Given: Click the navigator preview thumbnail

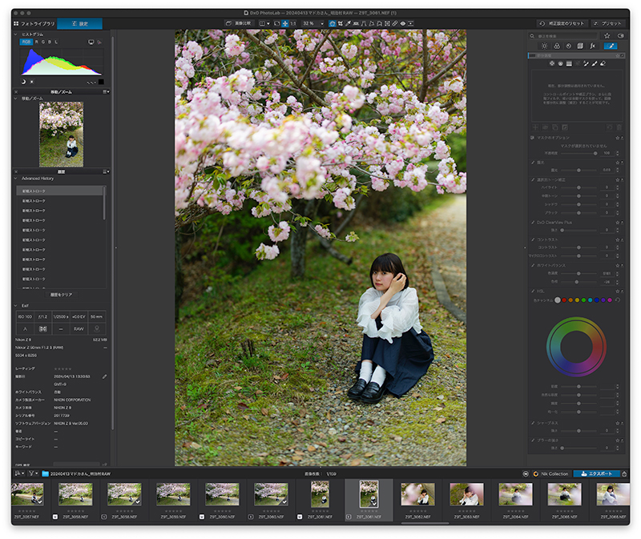Looking at the screenshot, I should pyautogui.click(x=62, y=135).
